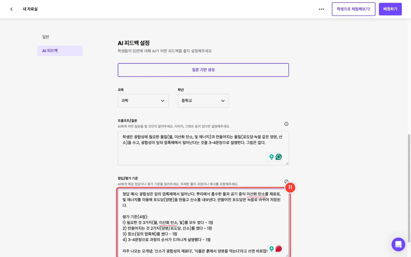The image size is (411, 257).
Task: Click 내 자료실 breadcrumb title
Action: [30, 9]
